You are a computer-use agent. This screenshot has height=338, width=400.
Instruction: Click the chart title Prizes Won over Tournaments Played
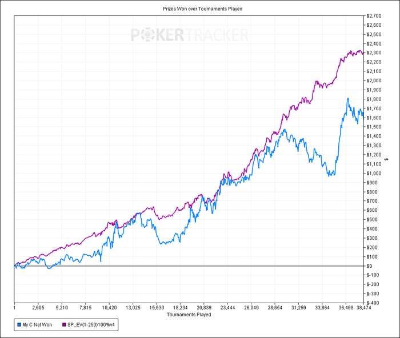202,9
